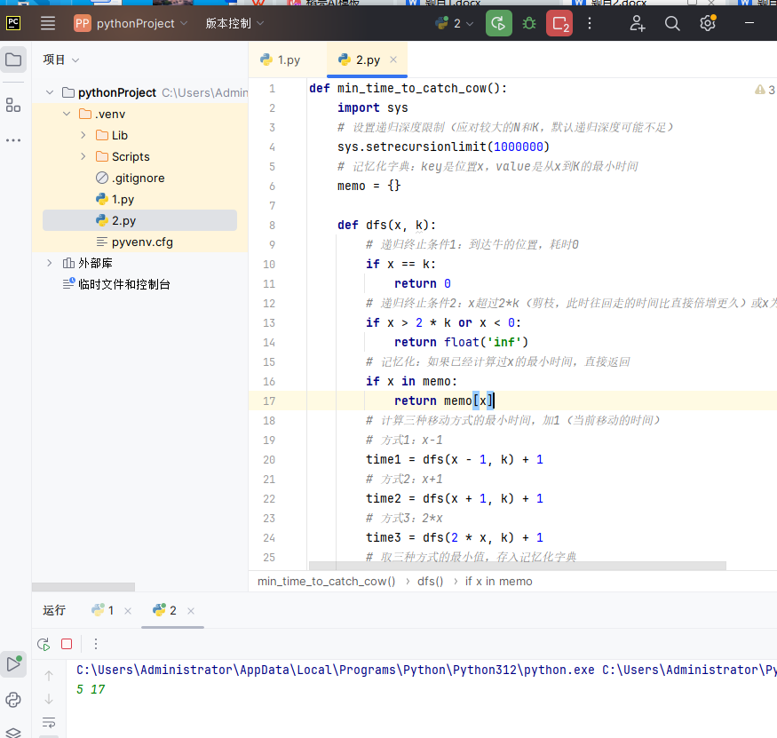Switch to the 1.py editor tab
The image size is (777, 738).
[281, 60]
